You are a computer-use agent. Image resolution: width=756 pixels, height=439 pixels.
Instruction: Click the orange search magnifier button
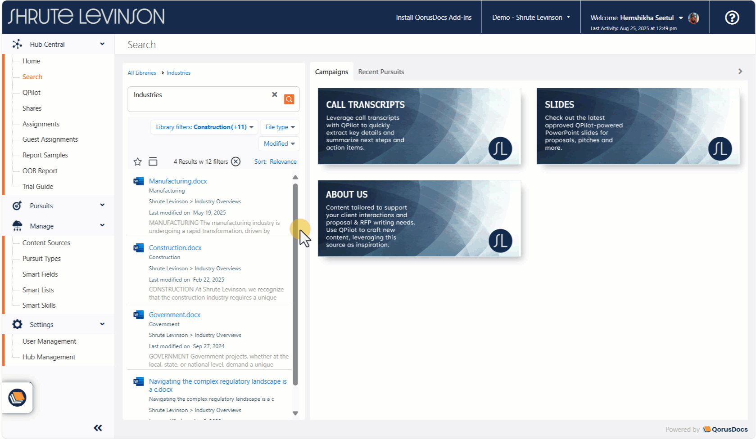[x=289, y=99]
